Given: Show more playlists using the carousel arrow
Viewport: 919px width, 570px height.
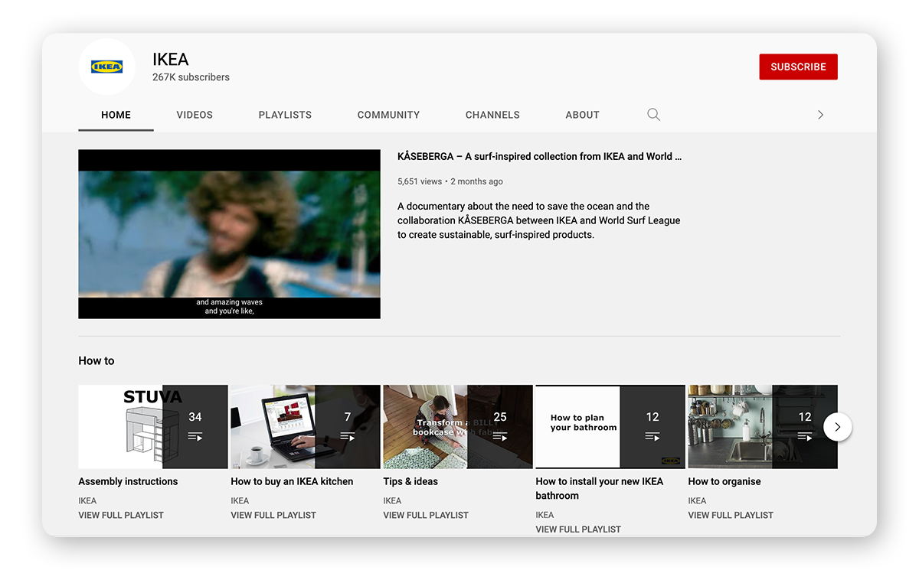Looking at the screenshot, I should coord(838,427).
